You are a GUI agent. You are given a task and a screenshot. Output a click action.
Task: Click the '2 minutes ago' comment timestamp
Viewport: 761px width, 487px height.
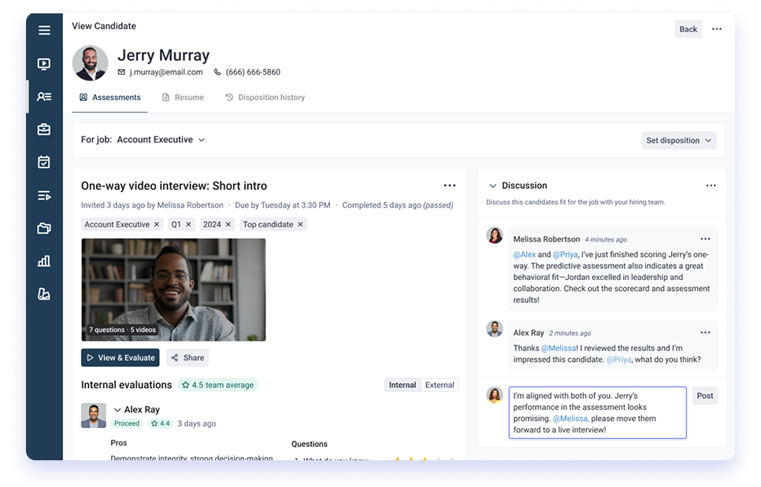(570, 333)
